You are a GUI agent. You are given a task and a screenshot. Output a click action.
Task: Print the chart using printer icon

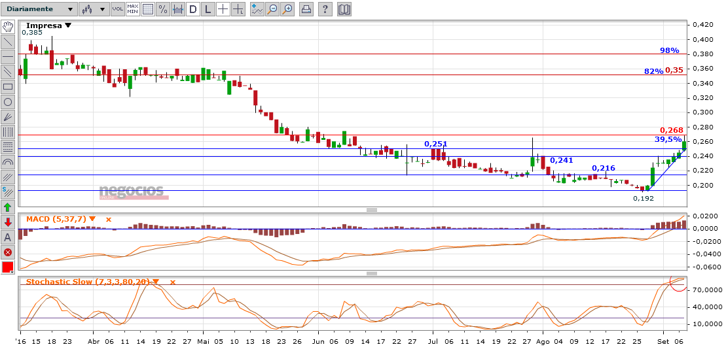pyautogui.click(x=306, y=9)
